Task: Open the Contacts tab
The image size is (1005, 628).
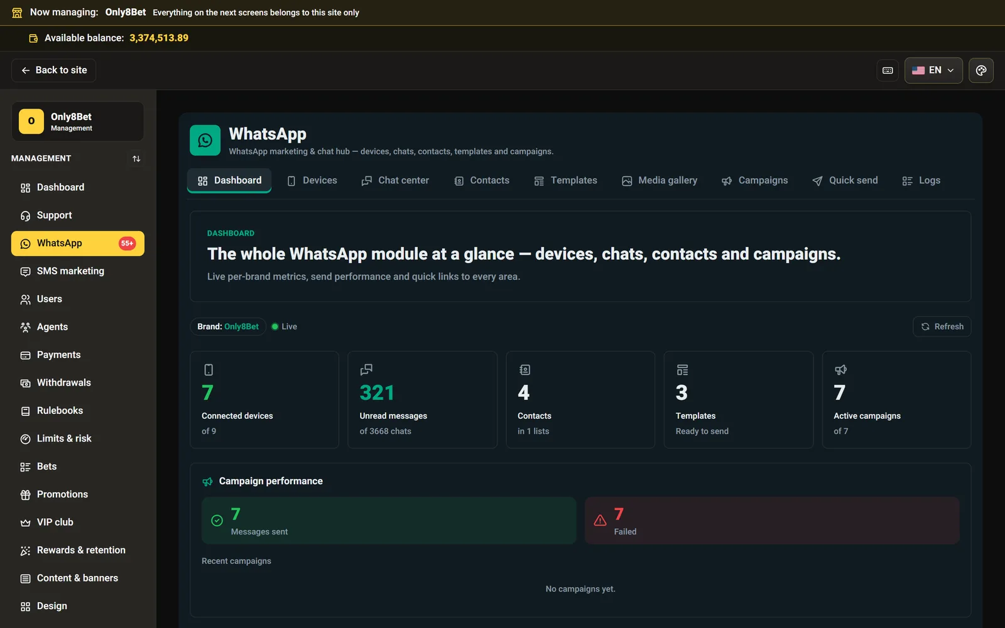Action: point(482,181)
